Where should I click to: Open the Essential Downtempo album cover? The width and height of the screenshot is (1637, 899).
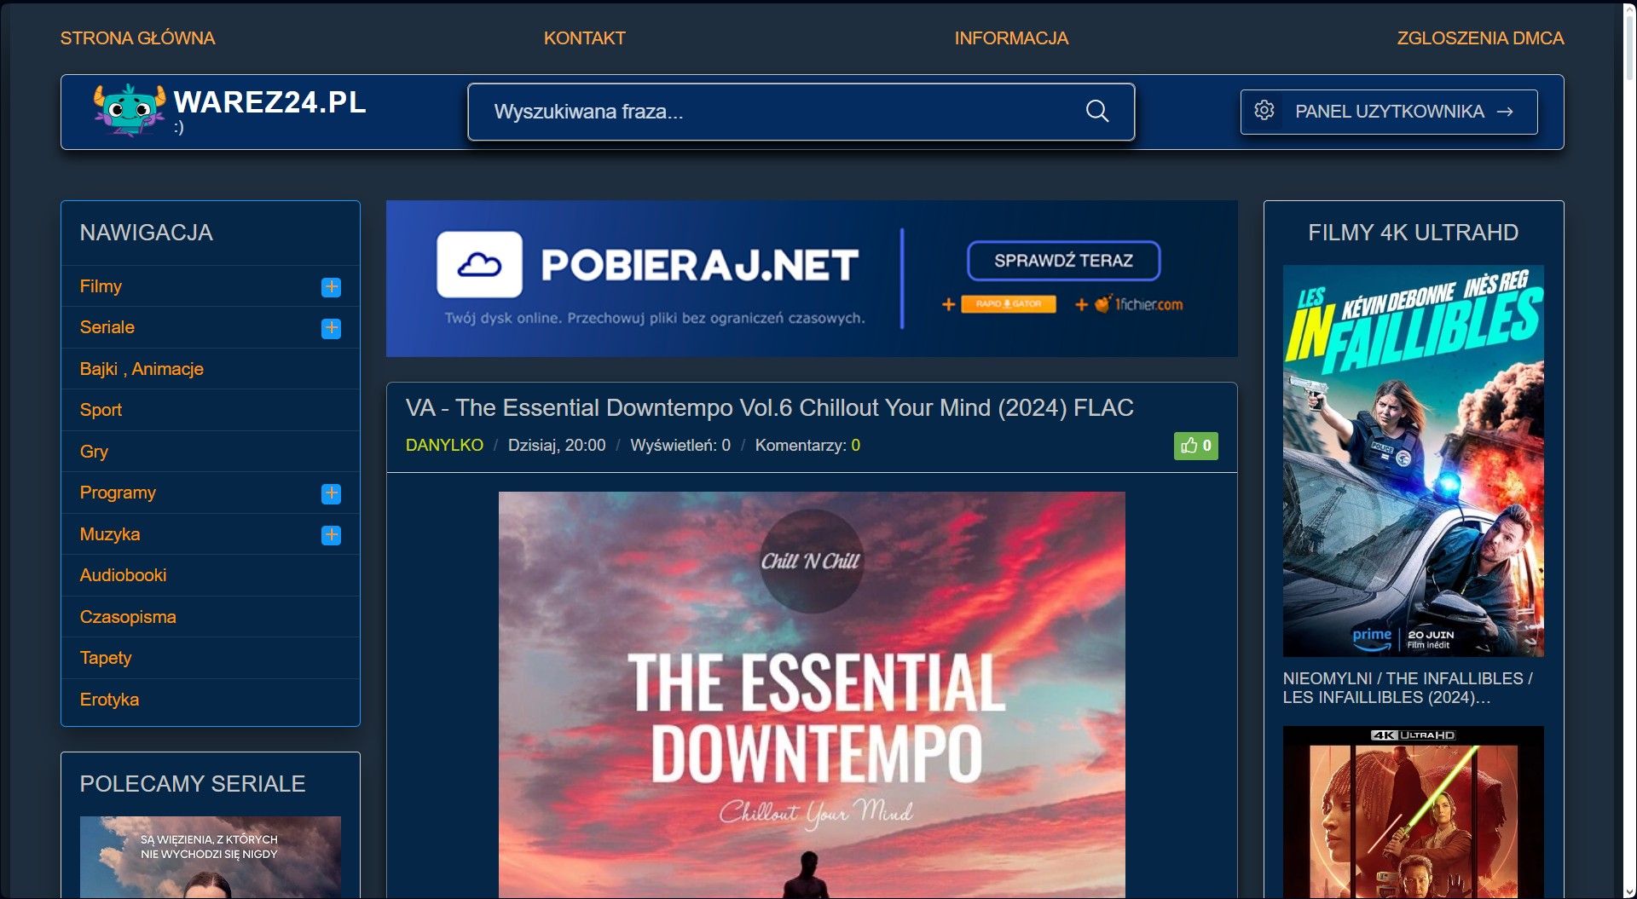(812, 694)
